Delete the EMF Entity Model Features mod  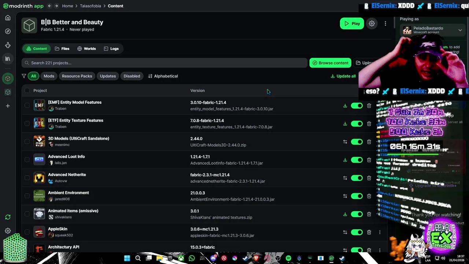click(369, 106)
